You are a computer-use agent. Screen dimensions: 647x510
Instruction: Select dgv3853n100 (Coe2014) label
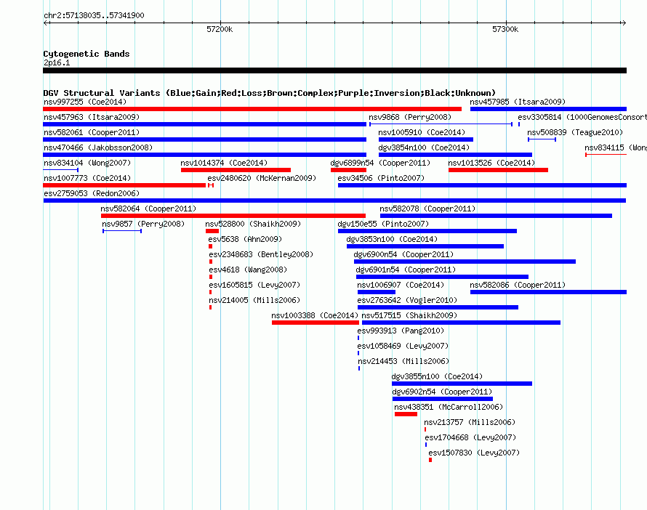point(392,239)
